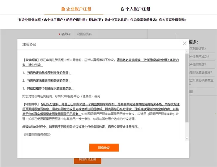217x167 pixels.
Task: Click the 注册协议 dialog title
Action: coord(29,44)
